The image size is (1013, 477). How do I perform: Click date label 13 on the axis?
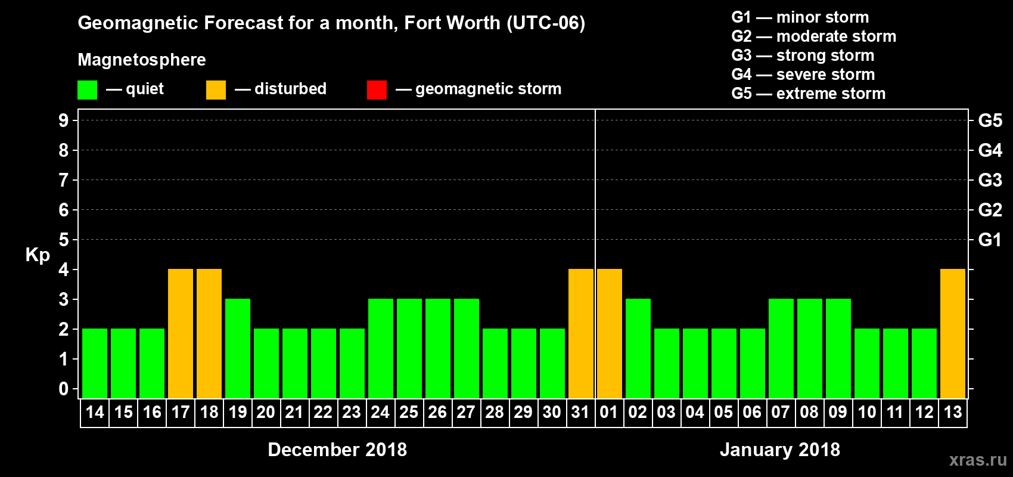click(953, 413)
